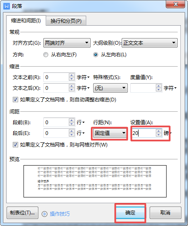The image size is (188, 226).
Task: Click the 文本之前 indent input field
Action: click(56, 77)
